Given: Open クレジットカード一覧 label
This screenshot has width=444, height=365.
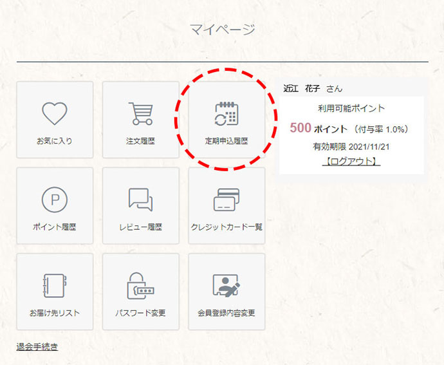Looking at the screenshot, I should click(227, 227).
